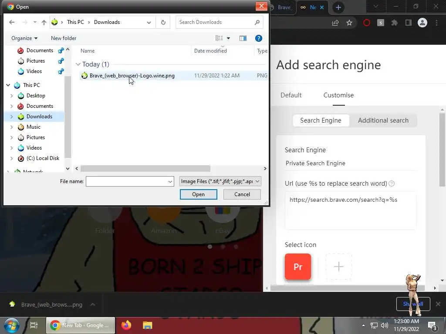Show hidden tray icons arrow
The image size is (446, 334).
pos(363,325)
